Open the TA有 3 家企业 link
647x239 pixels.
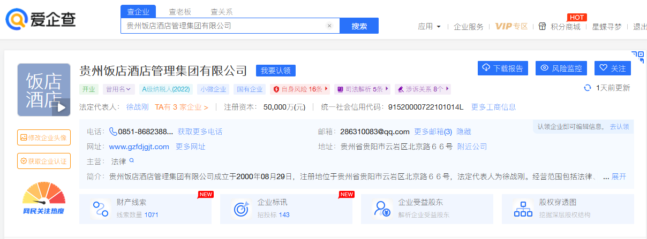[182, 107]
